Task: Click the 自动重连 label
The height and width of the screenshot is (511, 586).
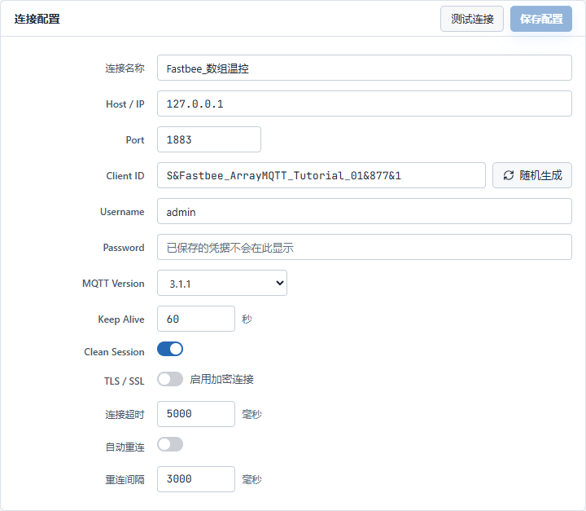Action: click(x=125, y=447)
